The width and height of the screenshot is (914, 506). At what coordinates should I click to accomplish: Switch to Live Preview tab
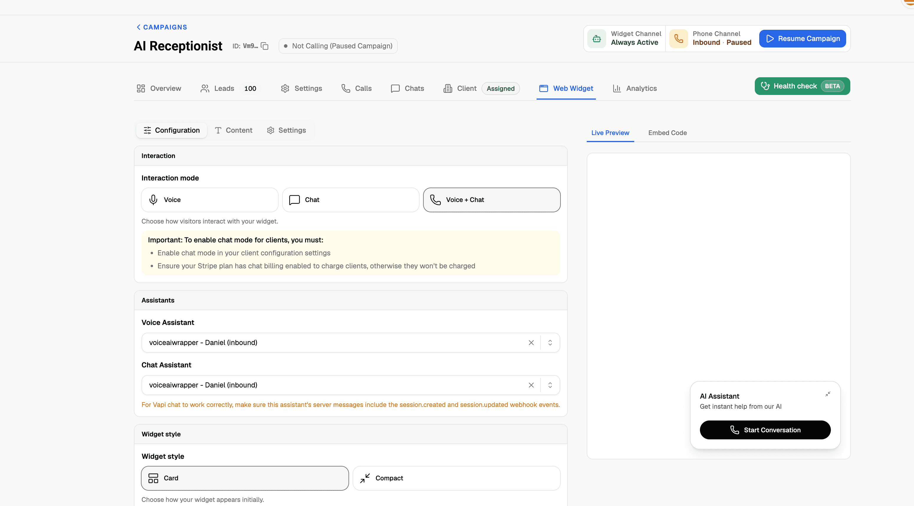point(610,133)
